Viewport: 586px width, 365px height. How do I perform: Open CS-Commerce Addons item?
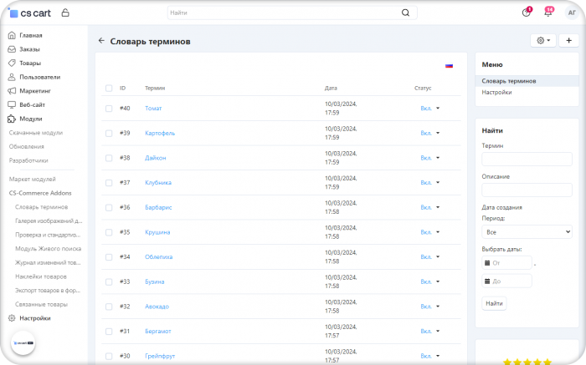coord(40,193)
